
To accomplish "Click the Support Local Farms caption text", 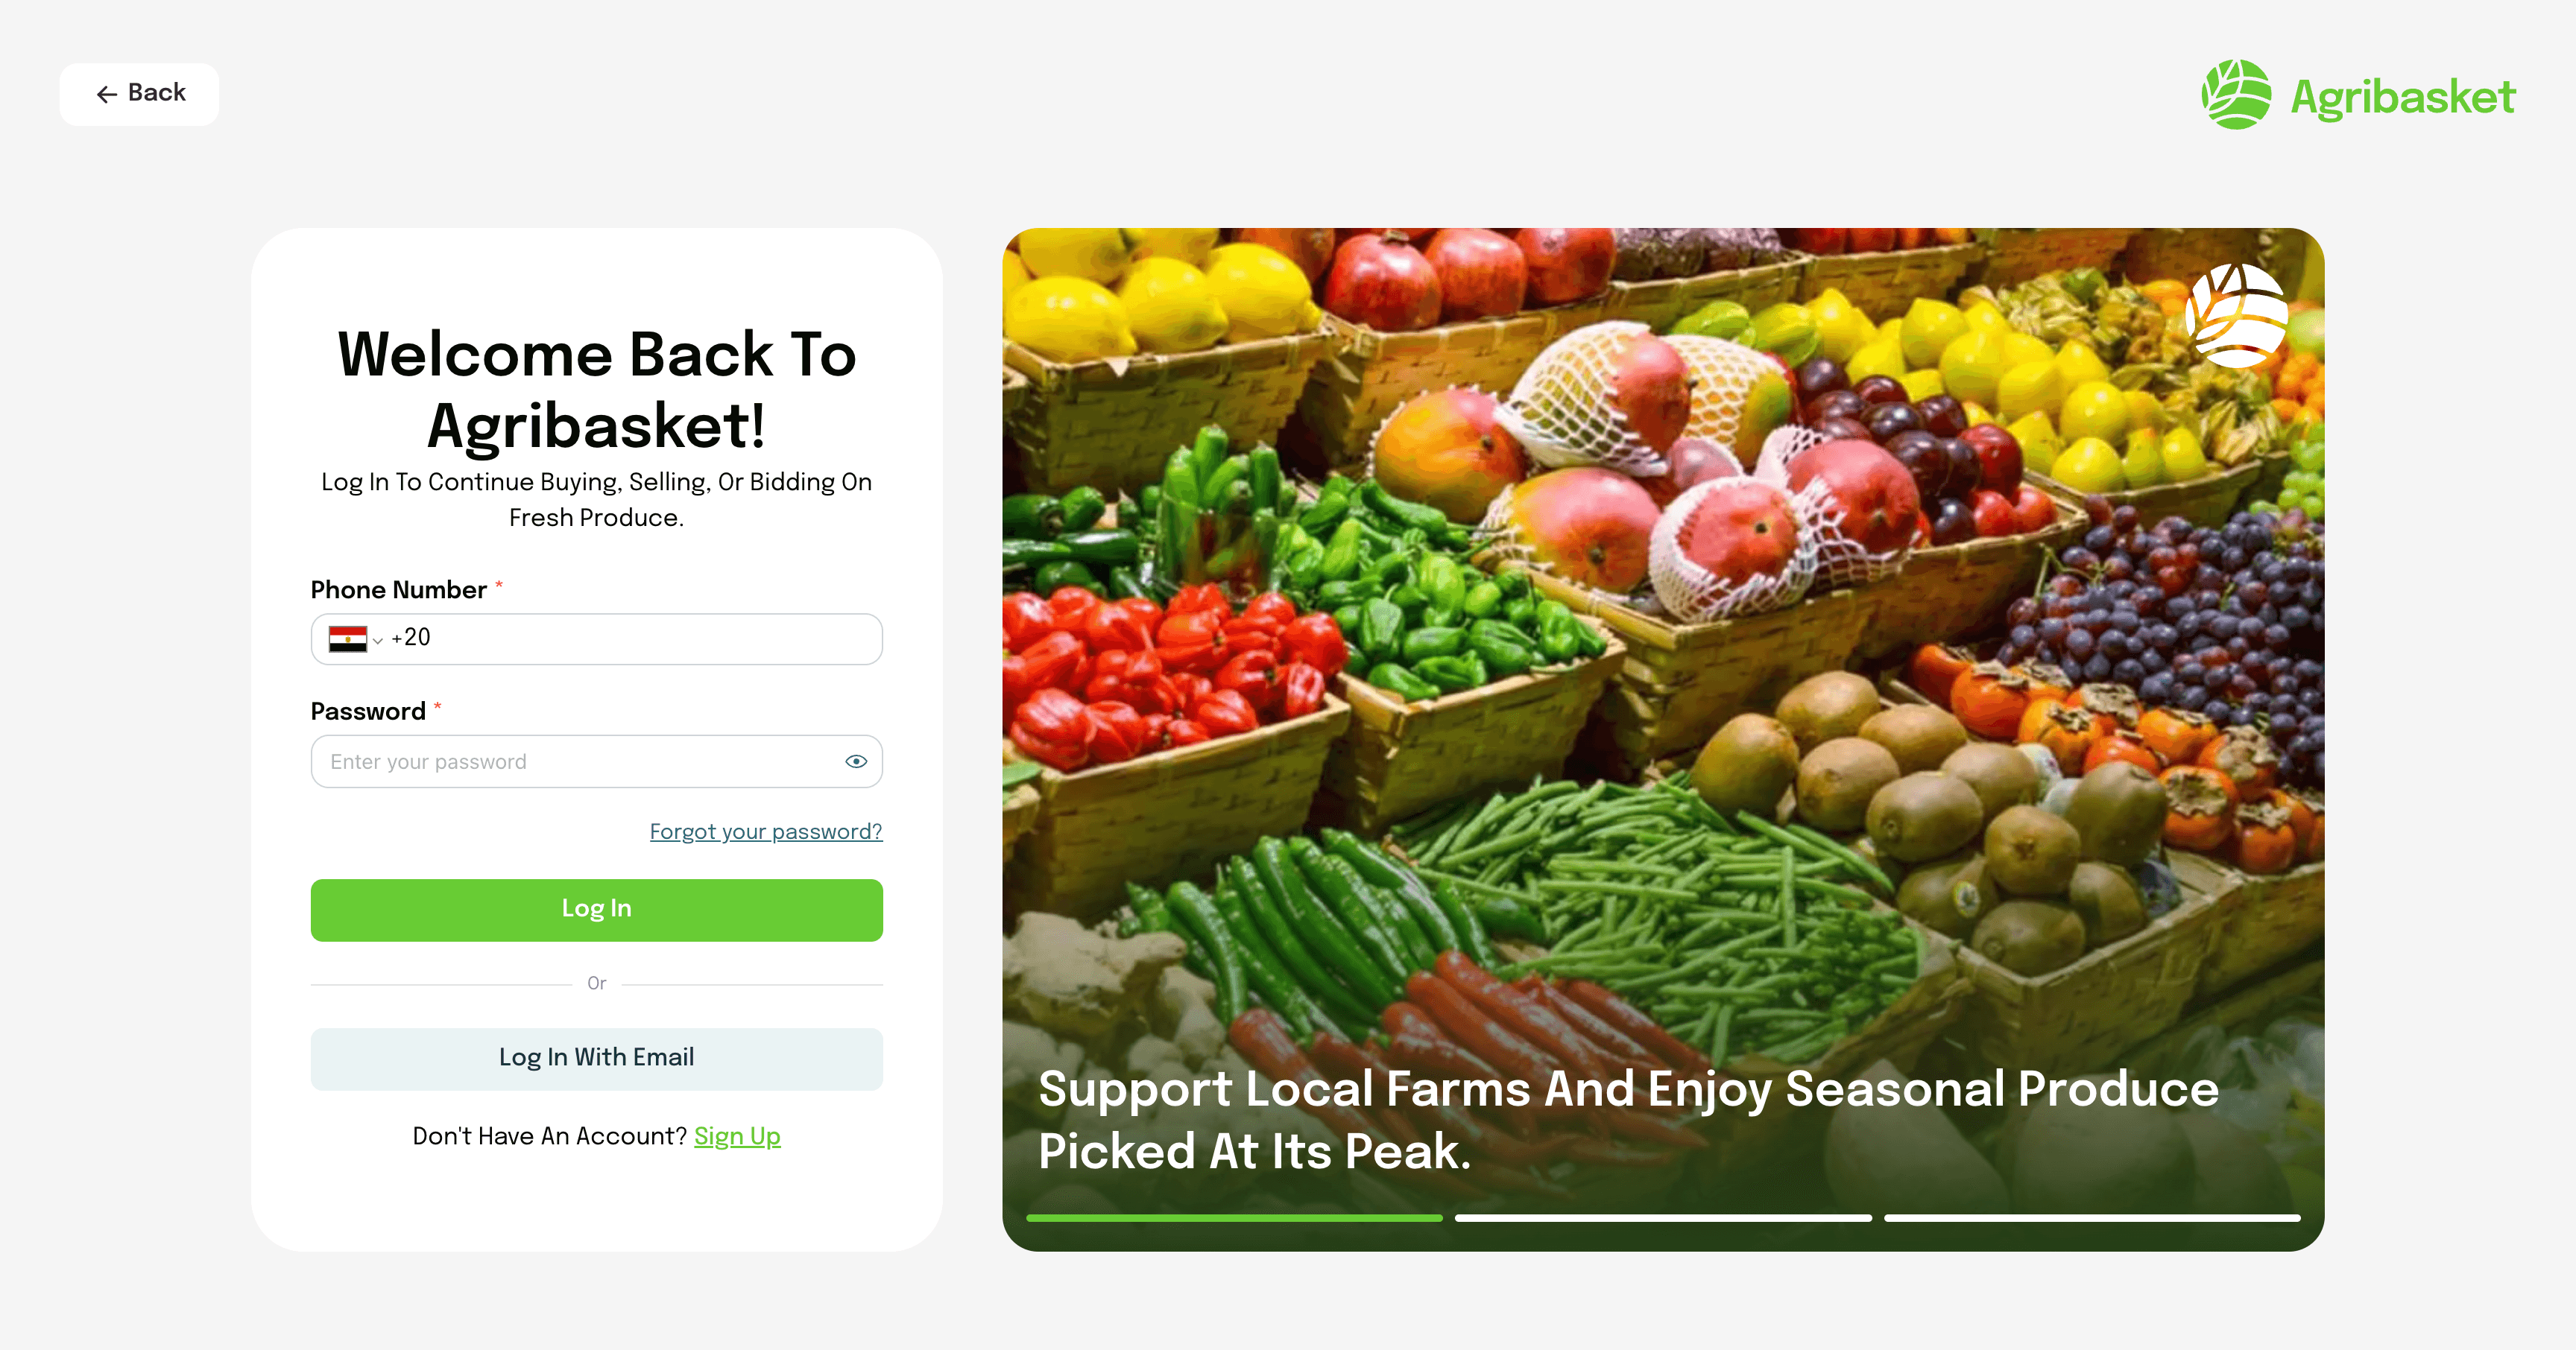I will click(x=1628, y=1119).
